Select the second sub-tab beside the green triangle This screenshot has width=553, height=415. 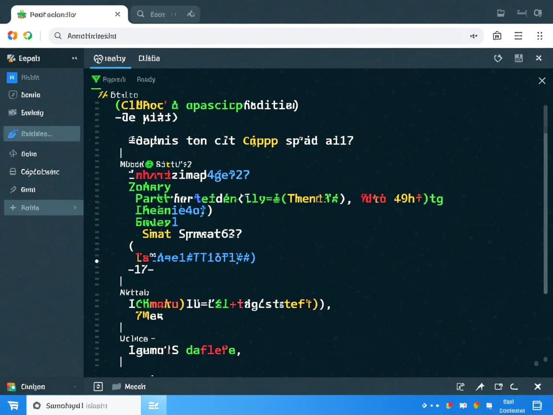pyautogui.click(x=146, y=79)
